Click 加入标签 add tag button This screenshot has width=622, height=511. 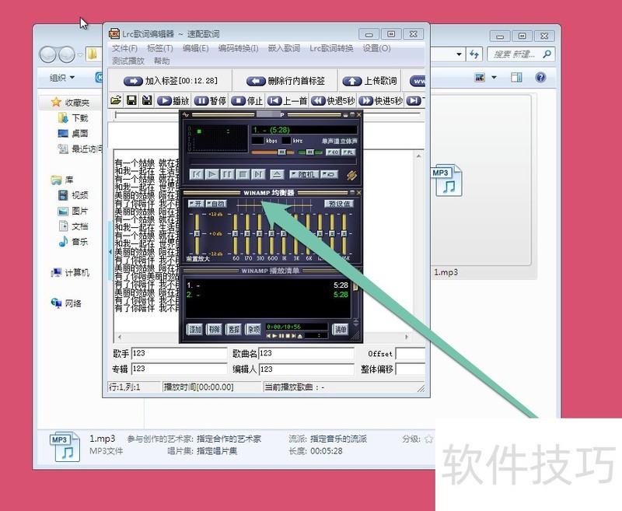click(170, 81)
